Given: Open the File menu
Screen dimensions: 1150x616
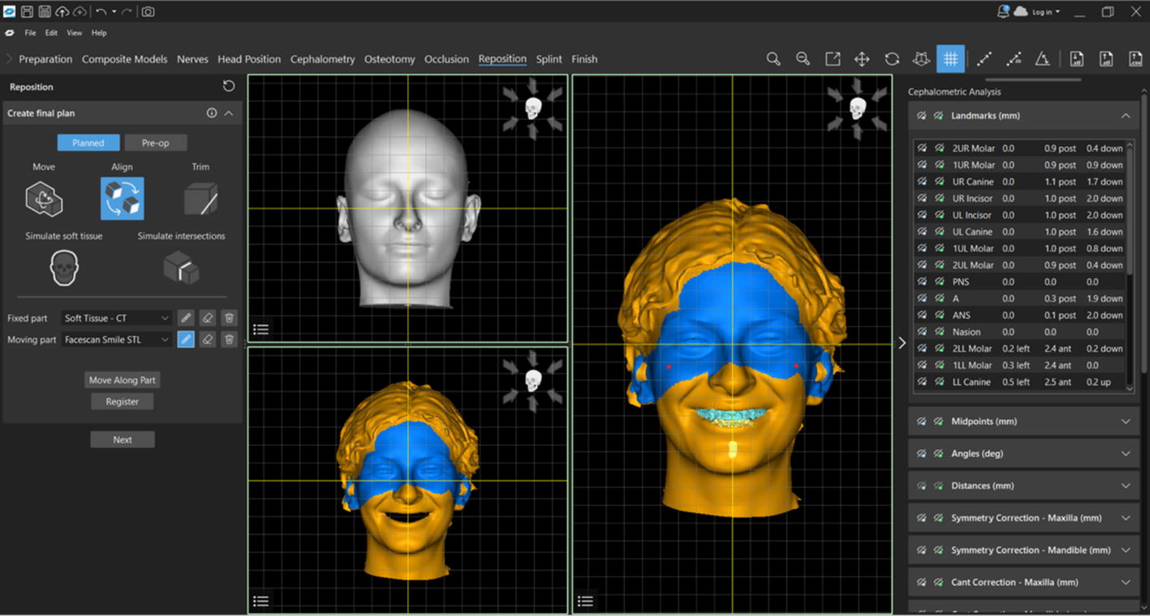Looking at the screenshot, I should [30, 33].
